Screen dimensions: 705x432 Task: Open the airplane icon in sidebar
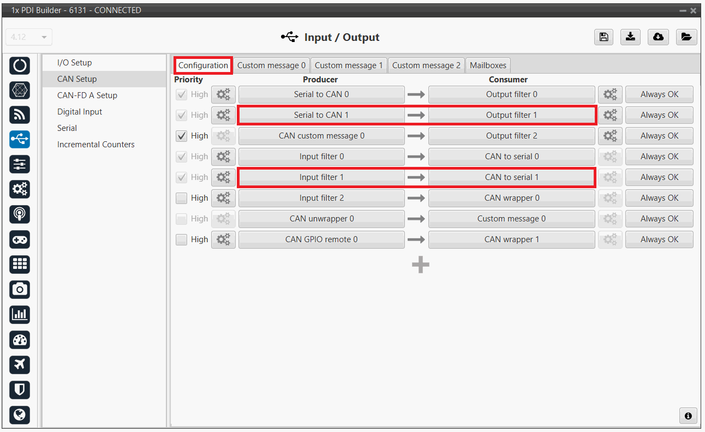(x=20, y=364)
